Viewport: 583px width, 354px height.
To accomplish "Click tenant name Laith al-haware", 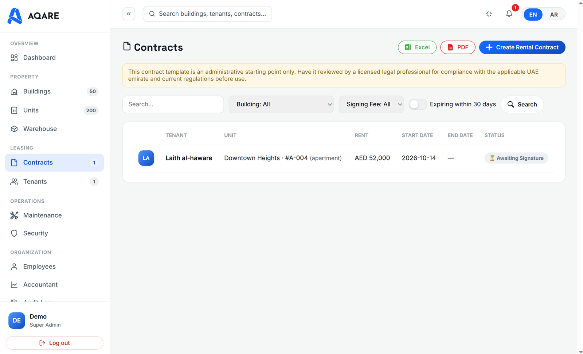I will click(189, 158).
